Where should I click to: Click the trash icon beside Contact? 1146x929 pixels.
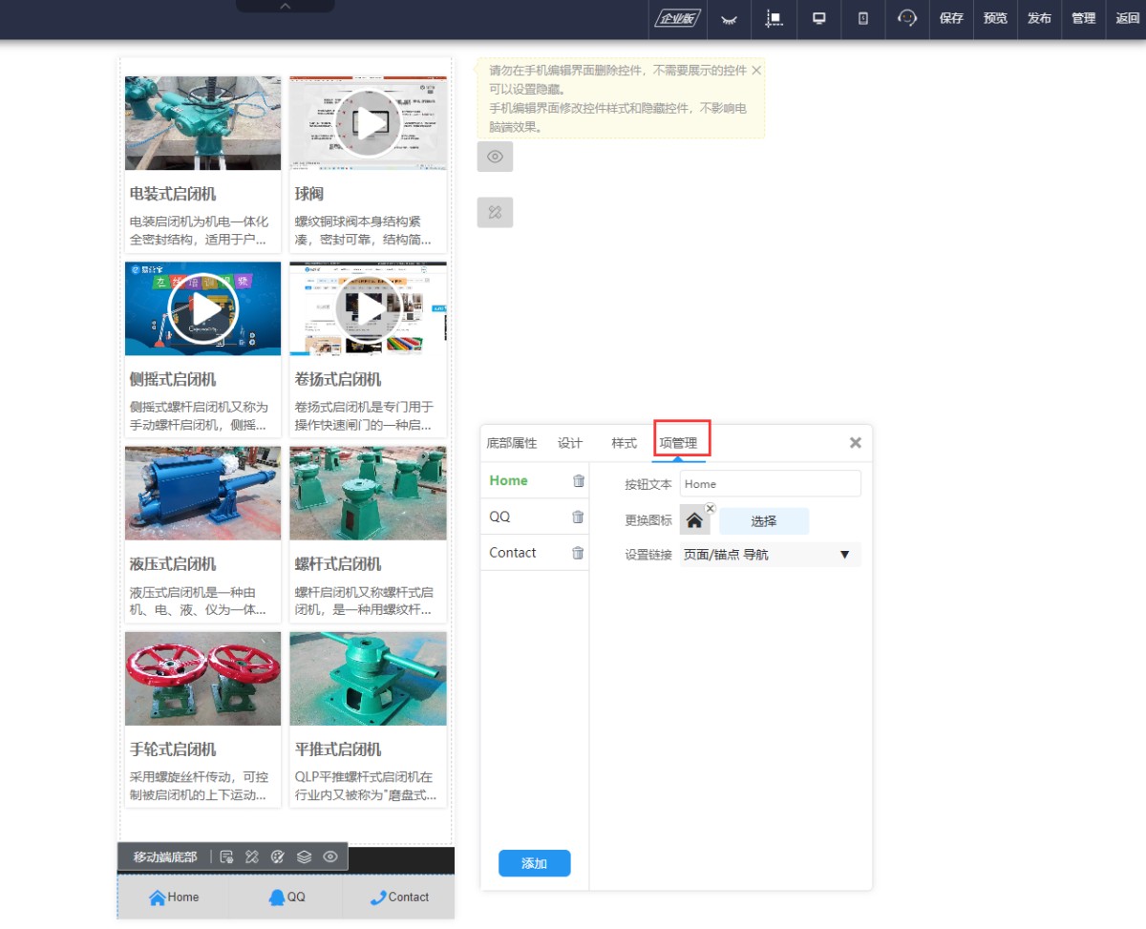[x=578, y=553]
